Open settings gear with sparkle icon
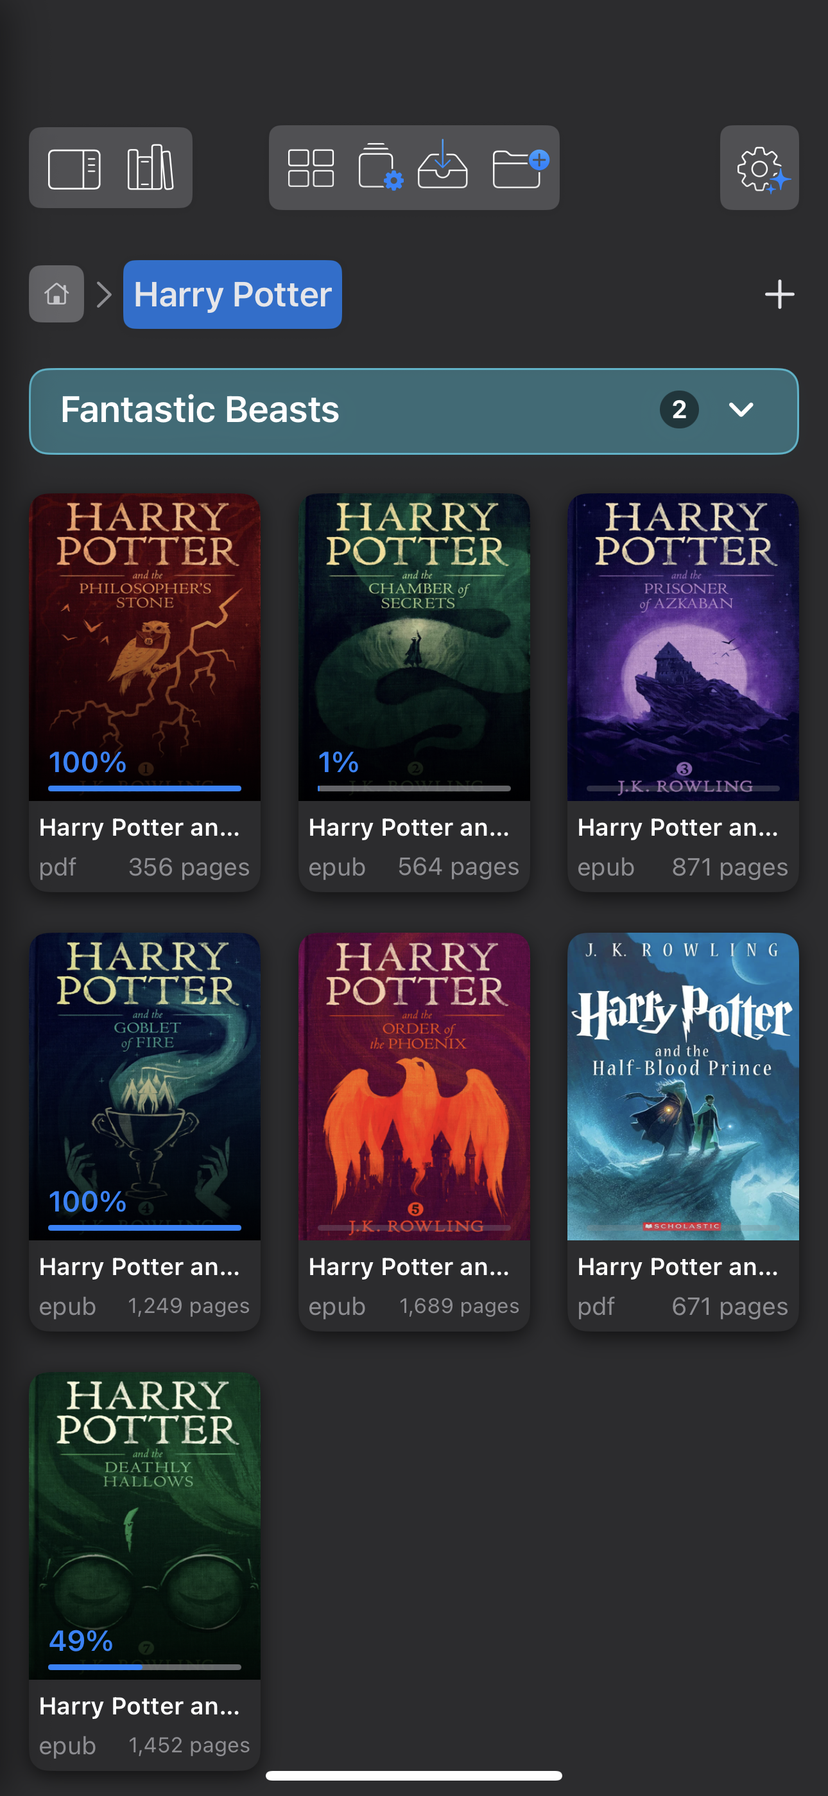The width and height of the screenshot is (828, 1796). pyautogui.click(x=760, y=168)
